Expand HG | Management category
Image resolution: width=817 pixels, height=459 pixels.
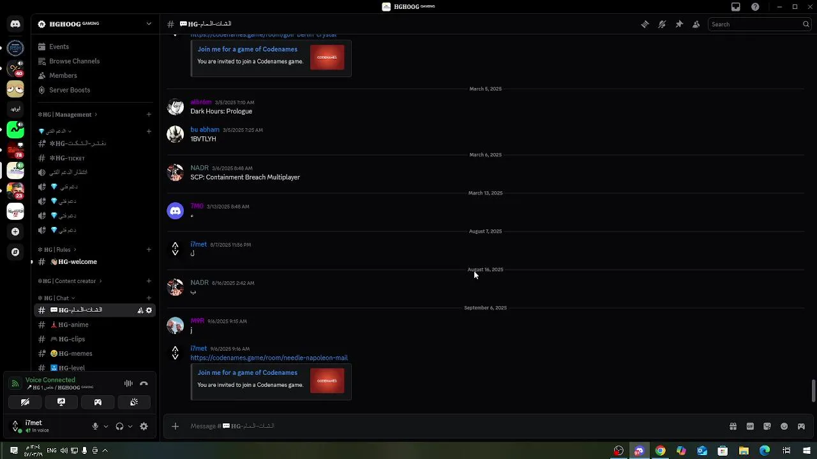click(x=67, y=115)
